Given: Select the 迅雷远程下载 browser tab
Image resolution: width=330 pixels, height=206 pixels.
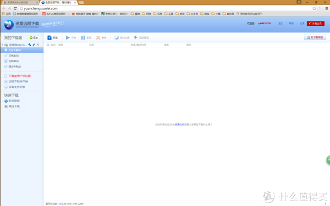Looking at the screenshot, I should (58, 3).
